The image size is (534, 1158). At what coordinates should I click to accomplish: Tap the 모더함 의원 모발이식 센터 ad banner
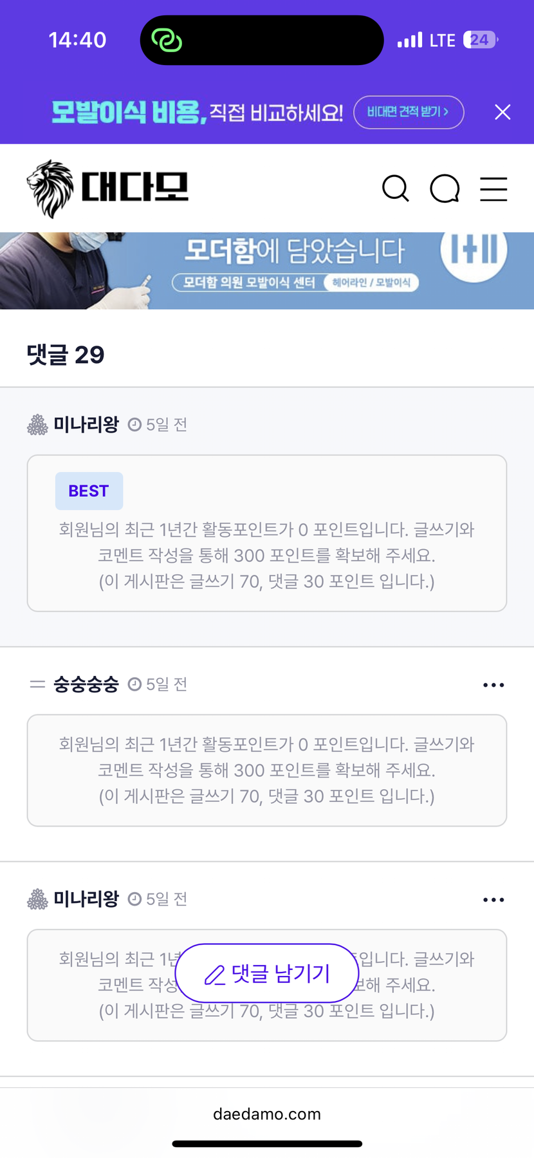(267, 270)
